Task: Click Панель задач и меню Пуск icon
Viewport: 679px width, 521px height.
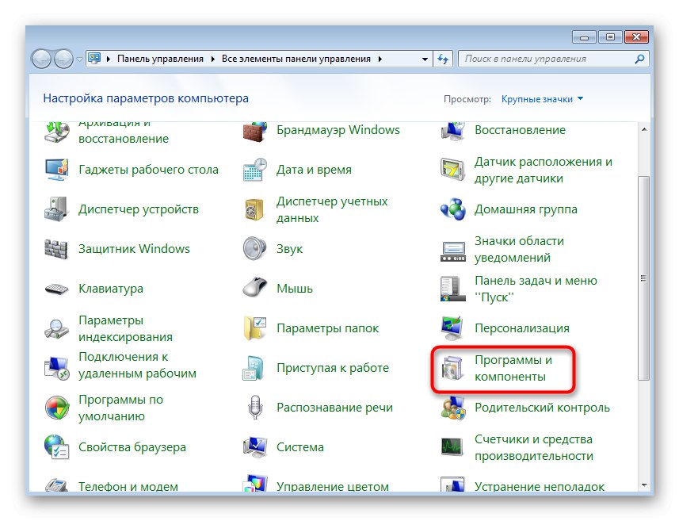Action: [x=452, y=289]
